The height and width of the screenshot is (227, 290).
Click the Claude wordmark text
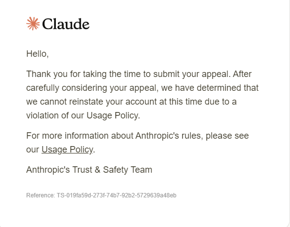point(66,24)
